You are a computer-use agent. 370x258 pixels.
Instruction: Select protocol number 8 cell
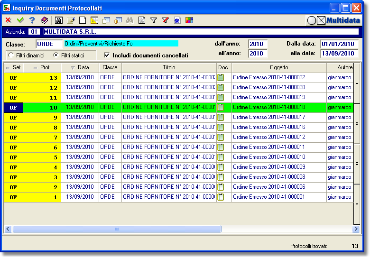[42, 128]
